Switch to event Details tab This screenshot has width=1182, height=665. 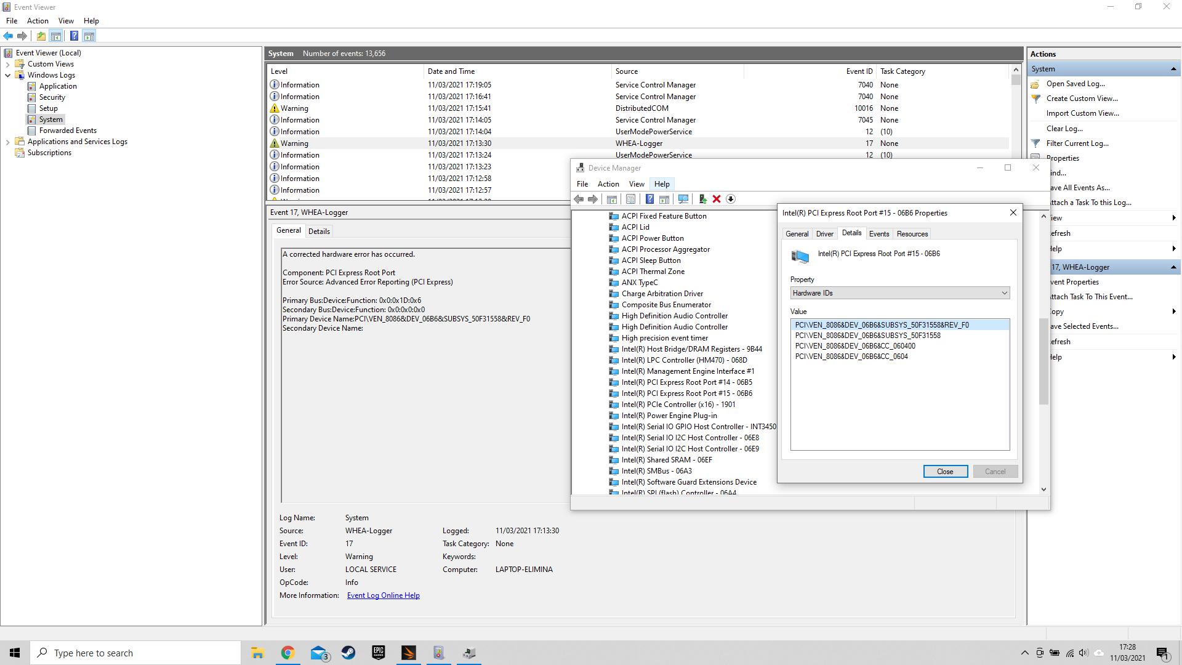click(319, 232)
